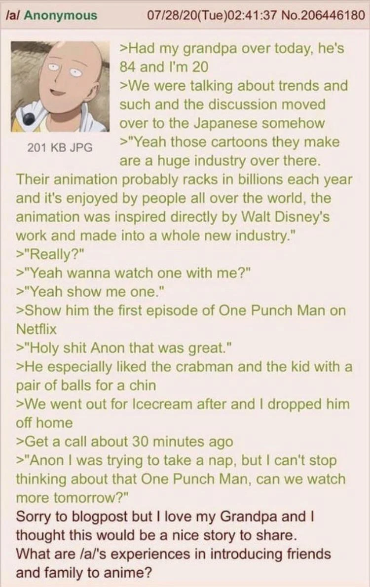Click the line "Yeah wanna watch one with me?"
Viewport: 370px width, 587px height.
pyautogui.click(x=133, y=273)
